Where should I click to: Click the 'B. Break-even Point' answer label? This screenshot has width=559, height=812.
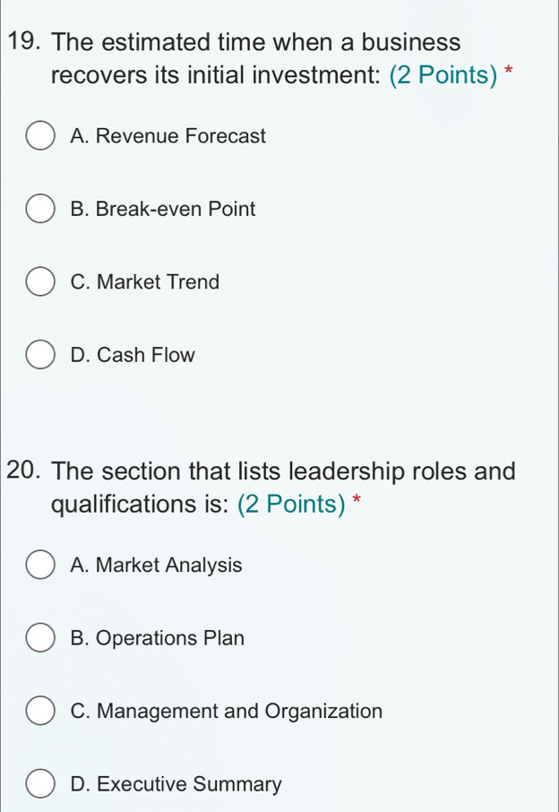coord(162,209)
